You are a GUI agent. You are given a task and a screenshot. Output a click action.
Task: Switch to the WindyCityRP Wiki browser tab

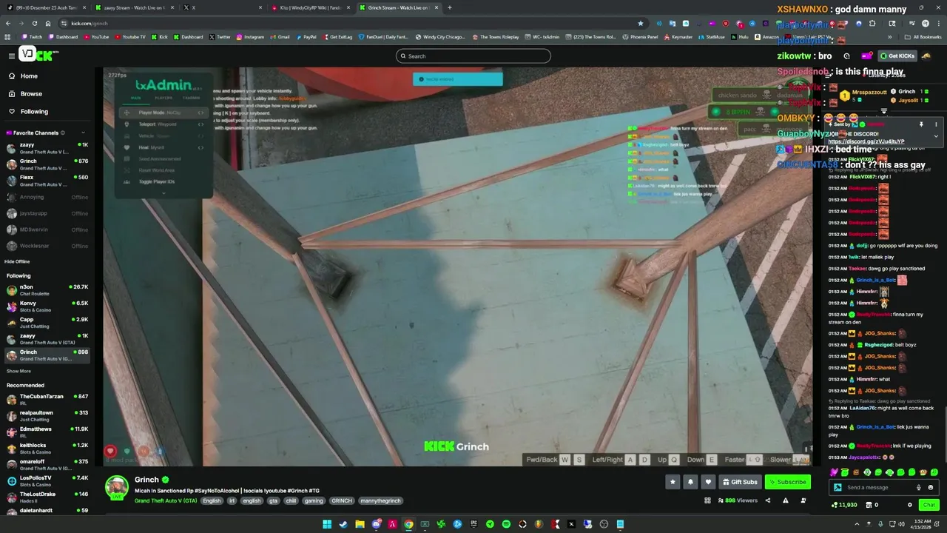[x=309, y=7]
